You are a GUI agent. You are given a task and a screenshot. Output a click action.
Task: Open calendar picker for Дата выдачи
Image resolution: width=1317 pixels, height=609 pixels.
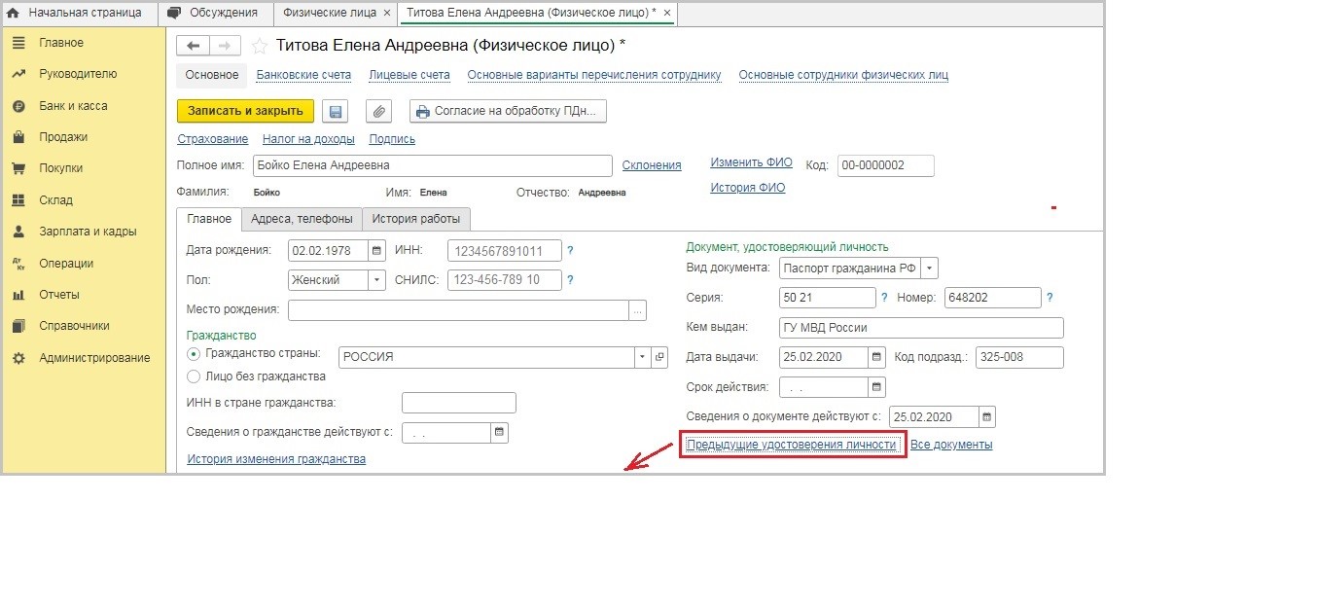(x=876, y=357)
